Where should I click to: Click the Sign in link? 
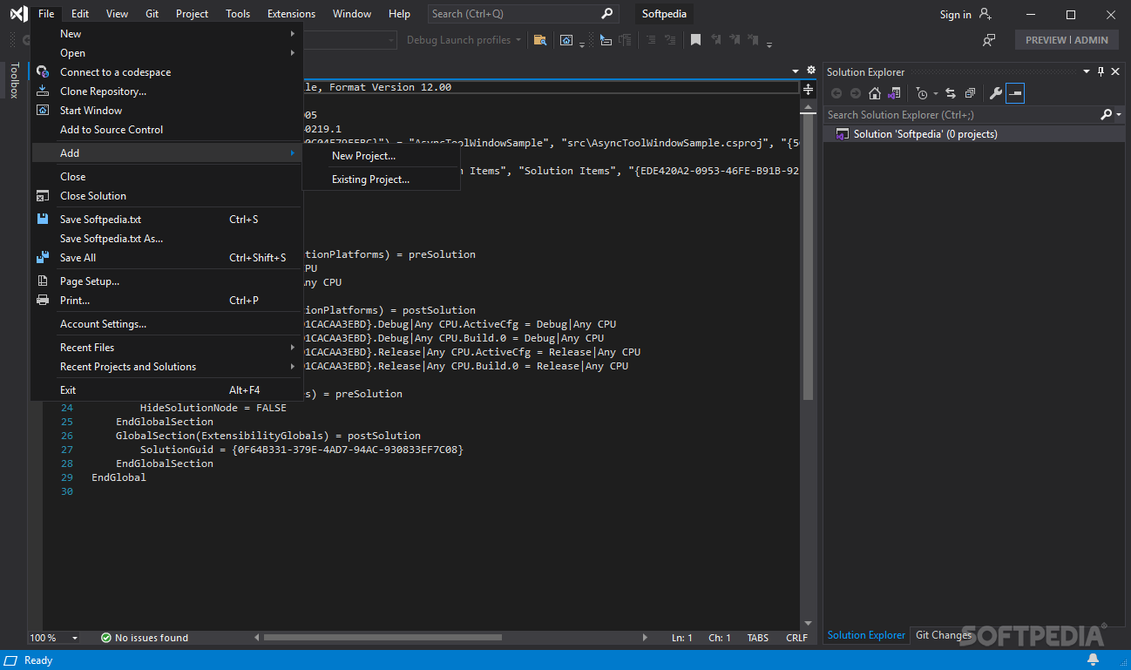point(955,14)
